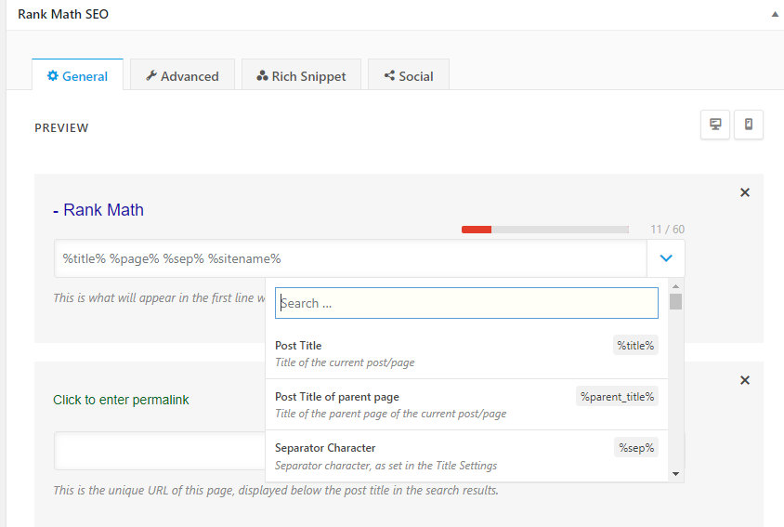Pick the Separator Character variable
The image size is (784, 527).
[x=464, y=455]
